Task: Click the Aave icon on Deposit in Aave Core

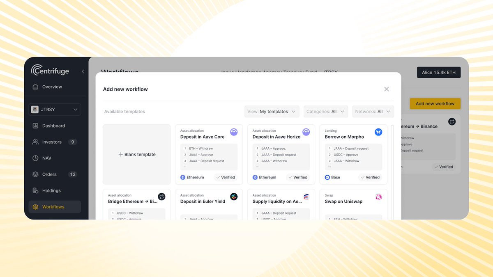Action: coord(234,132)
